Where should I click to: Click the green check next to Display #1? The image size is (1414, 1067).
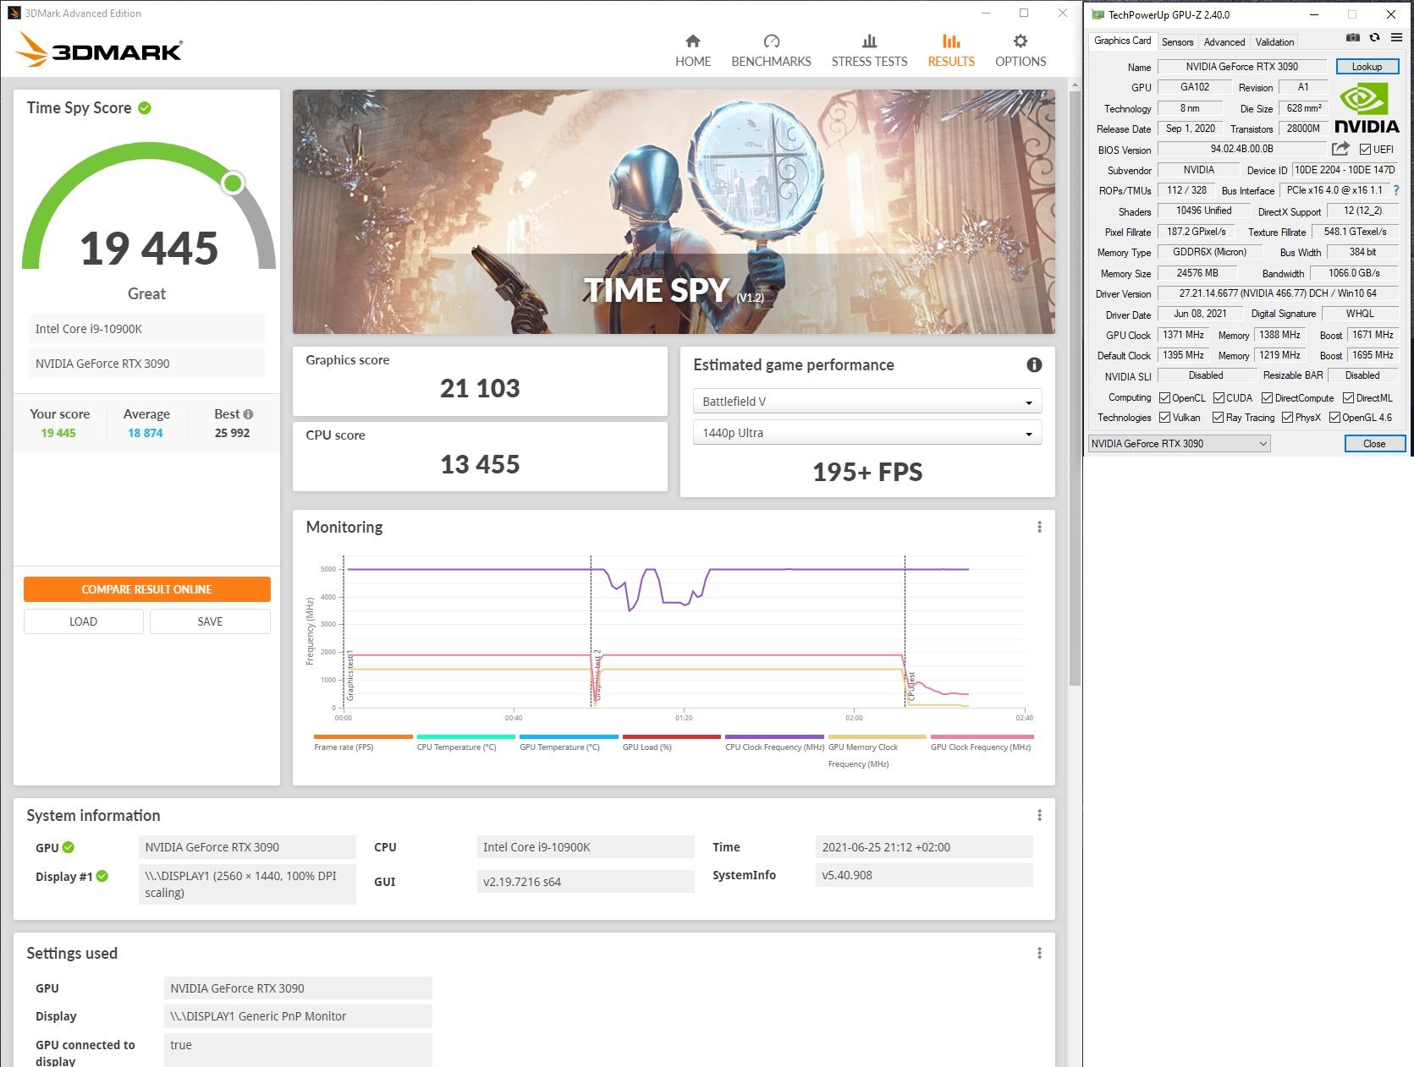102,876
